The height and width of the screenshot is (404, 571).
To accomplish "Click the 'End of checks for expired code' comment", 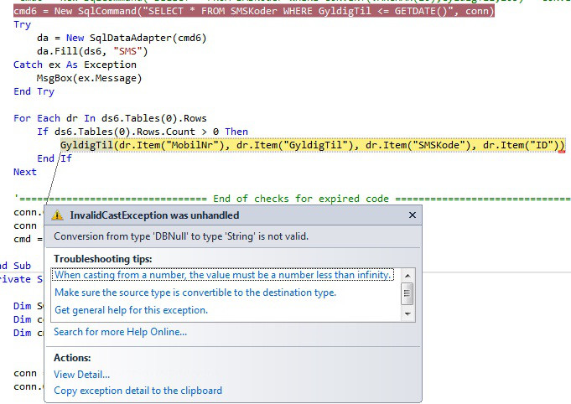I will pos(301,199).
